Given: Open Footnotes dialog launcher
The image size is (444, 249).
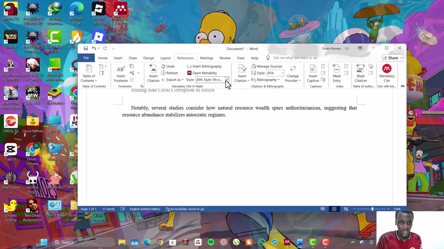Looking at the screenshot, I should 142,86.
